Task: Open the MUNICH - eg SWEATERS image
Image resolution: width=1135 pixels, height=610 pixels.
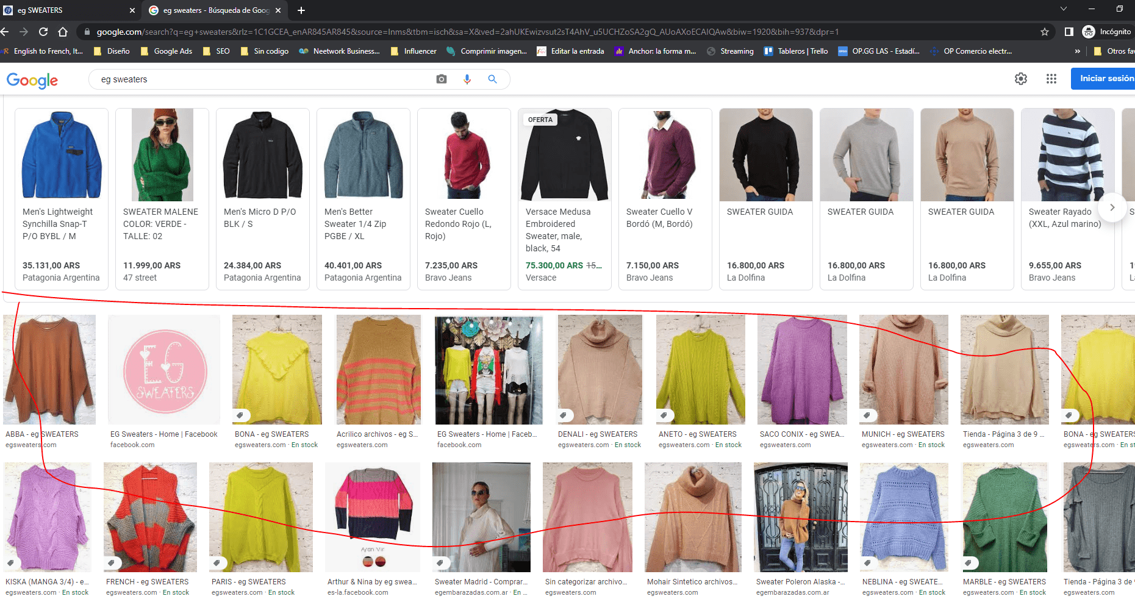Action: [x=904, y=370]
